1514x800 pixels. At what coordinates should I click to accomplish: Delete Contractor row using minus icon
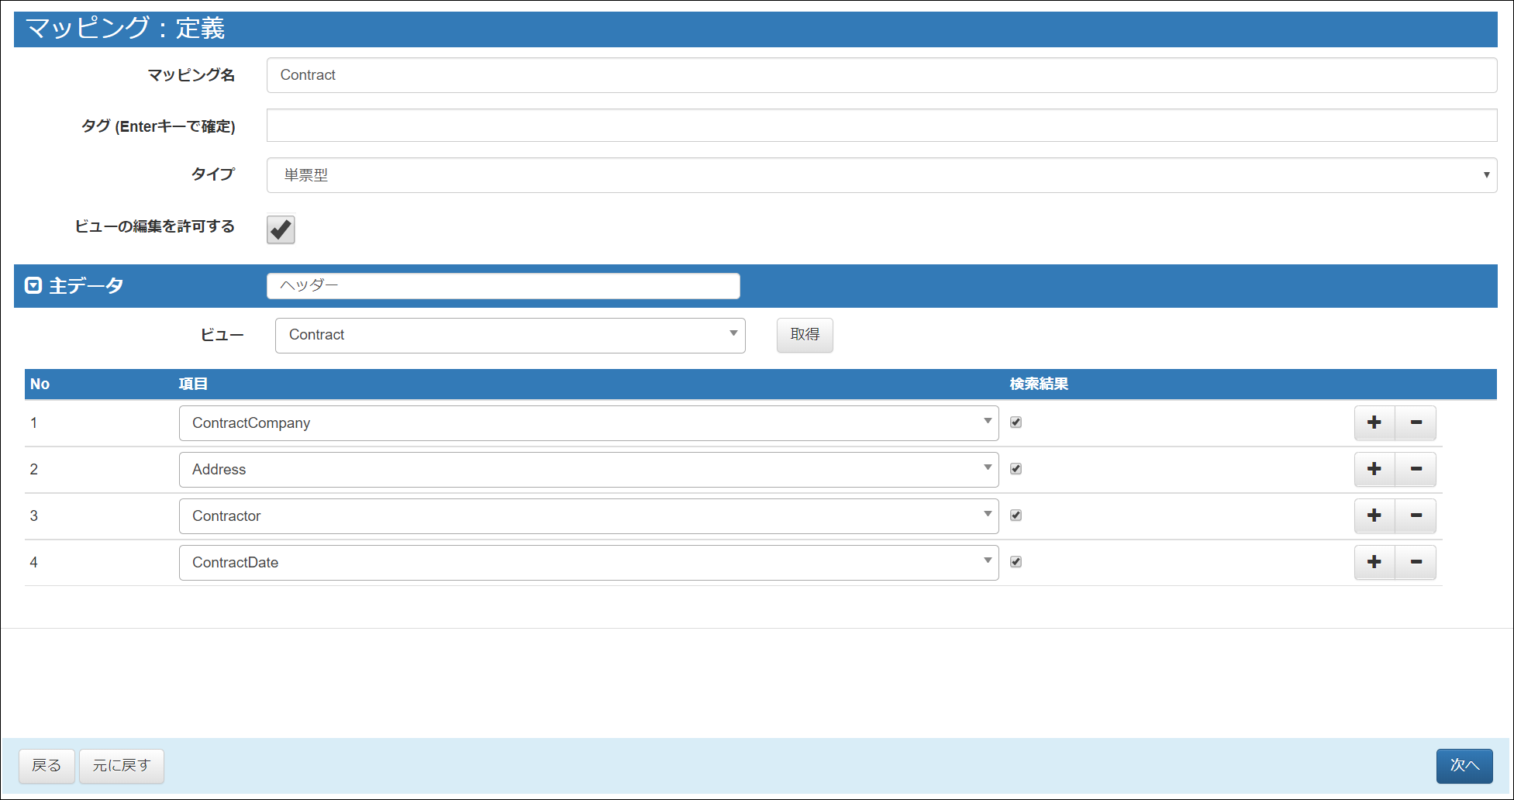click(x=1416, y=516)
